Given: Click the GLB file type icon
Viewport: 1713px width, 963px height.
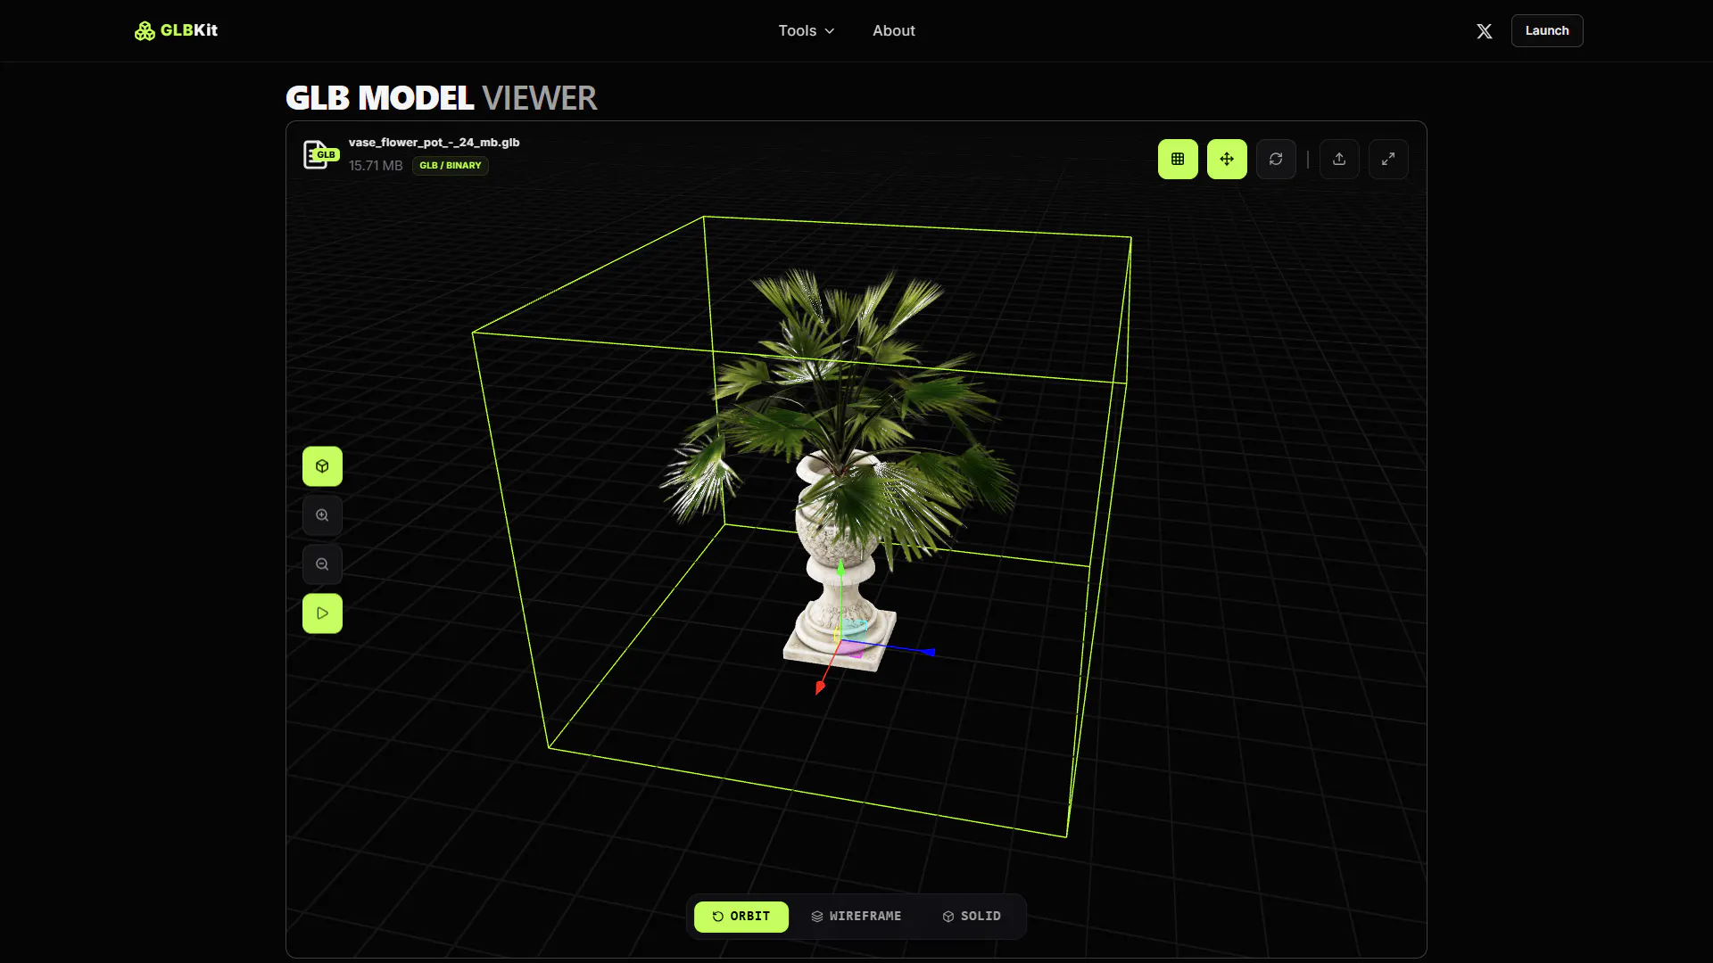Looking at the screenshot, I should tap(320, 154).
